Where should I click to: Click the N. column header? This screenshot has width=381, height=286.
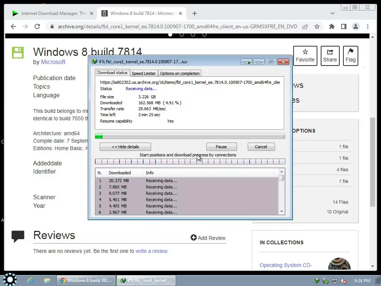pyautogui.click(x=101, y=173)
